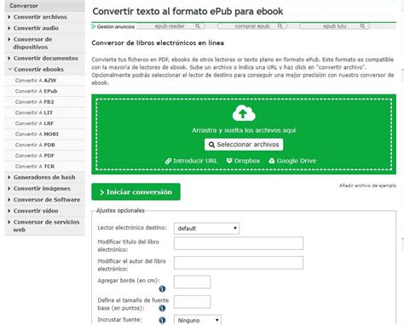Image resolution: width=404 pixels, height=325 pixels.
Task: Click the Gestión anuncios link
Action: point(116,26)
